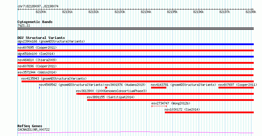Click the DGV Structural Variants track title
The image size is (262, 136).
pos(41,38)
